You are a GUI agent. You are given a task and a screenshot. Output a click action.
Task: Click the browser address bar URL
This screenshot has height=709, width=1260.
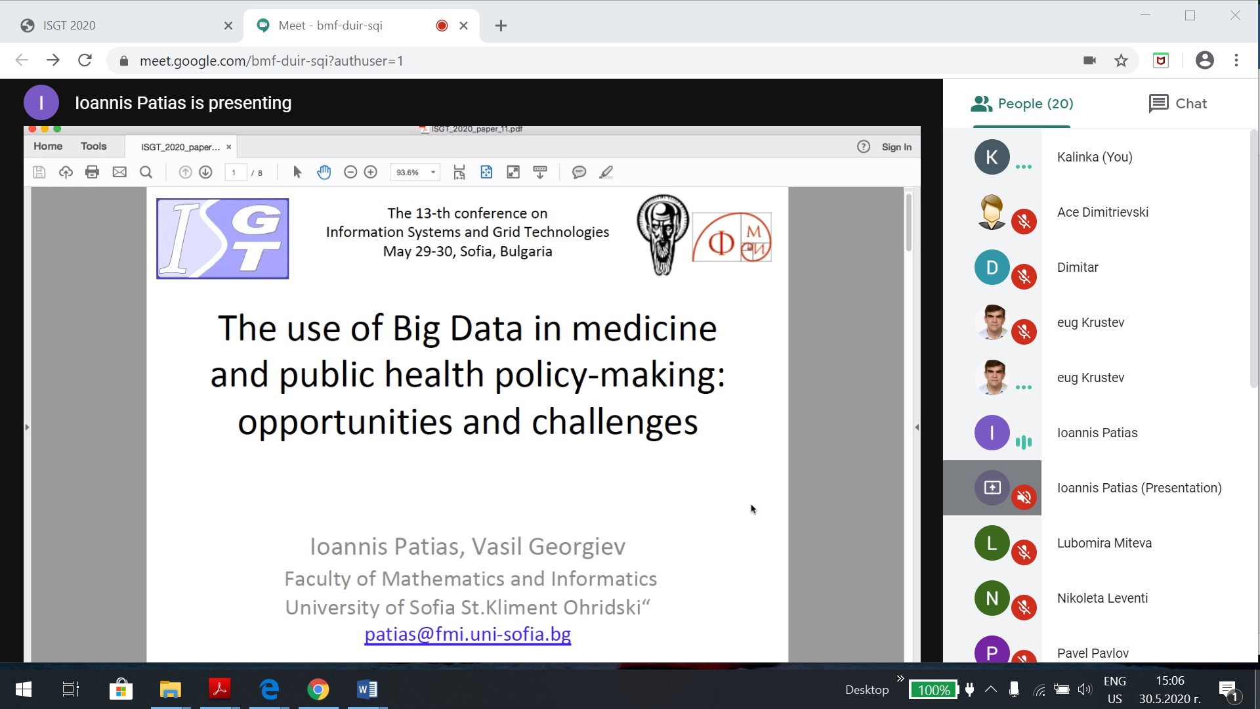(x=271, y=60)
